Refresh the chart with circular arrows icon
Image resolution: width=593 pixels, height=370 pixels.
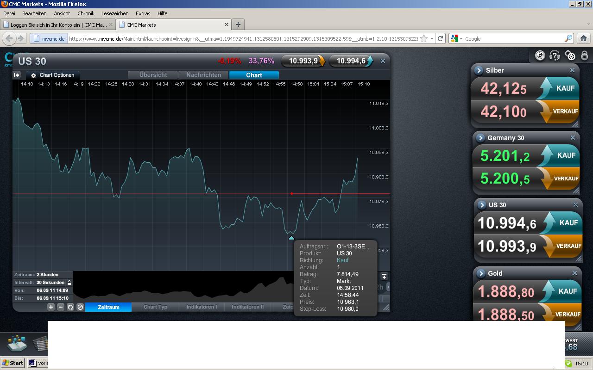click(70, 307)
